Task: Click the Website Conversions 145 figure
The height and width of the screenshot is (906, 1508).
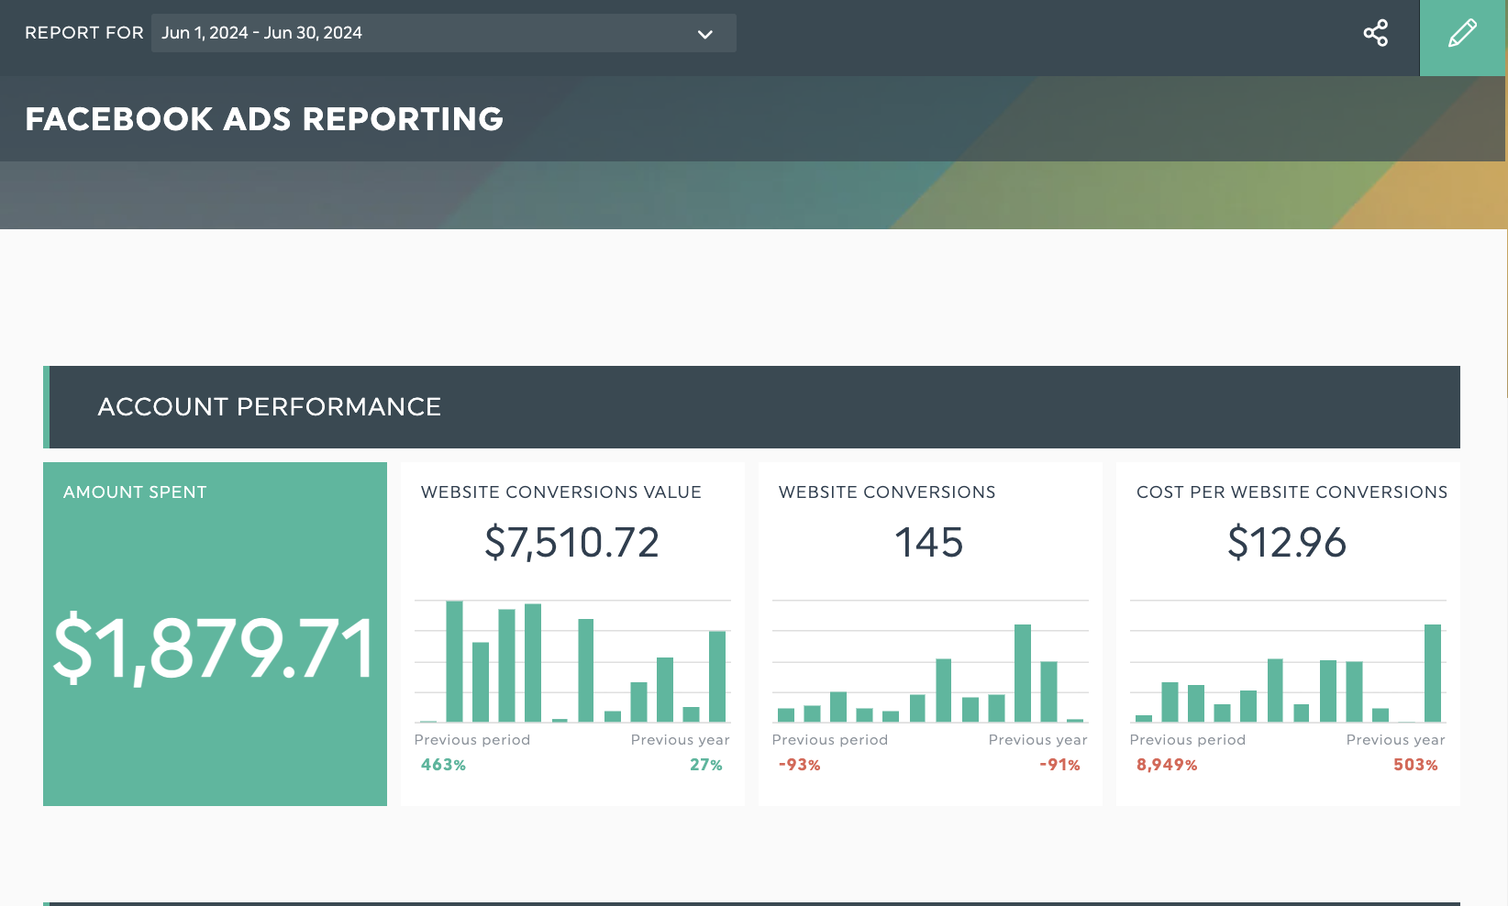Action: (928, 542)
